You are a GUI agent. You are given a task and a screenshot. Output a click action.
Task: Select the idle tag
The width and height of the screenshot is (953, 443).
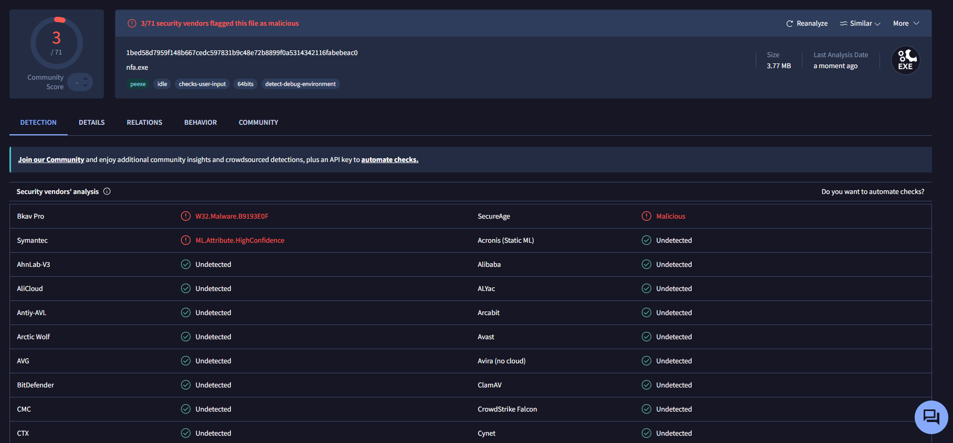(162, 84)
